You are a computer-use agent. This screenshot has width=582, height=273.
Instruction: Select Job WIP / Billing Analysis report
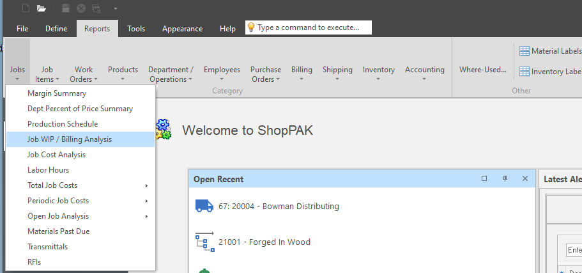70,139
